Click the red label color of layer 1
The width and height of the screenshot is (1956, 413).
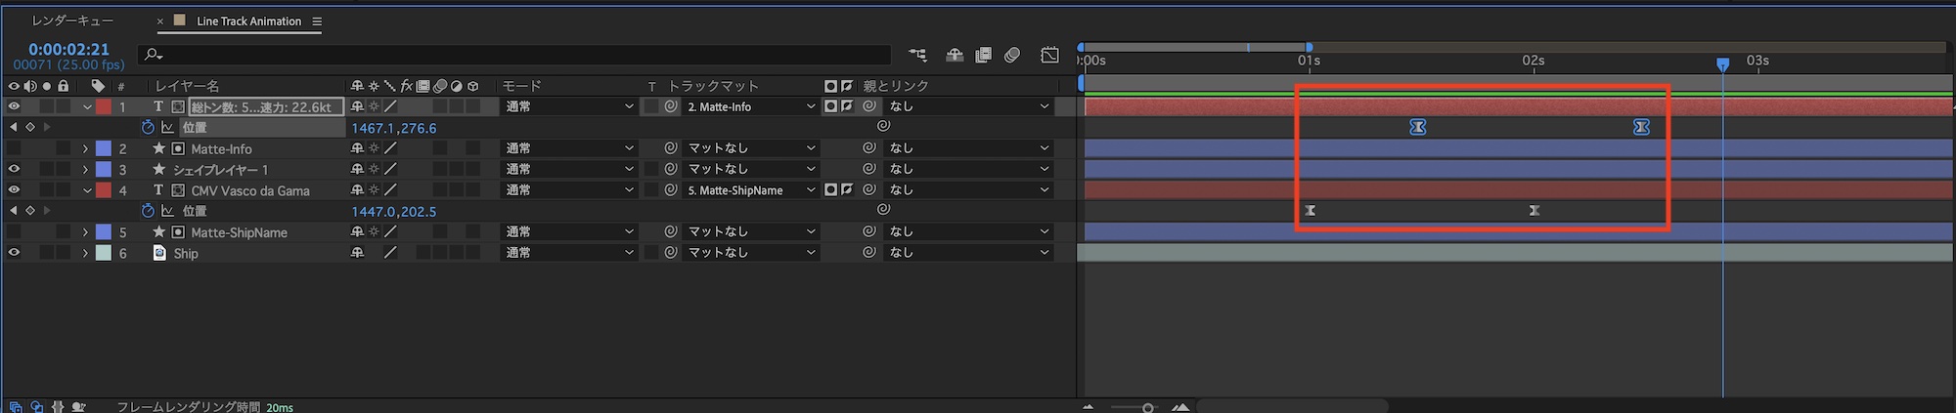point(103,106)
